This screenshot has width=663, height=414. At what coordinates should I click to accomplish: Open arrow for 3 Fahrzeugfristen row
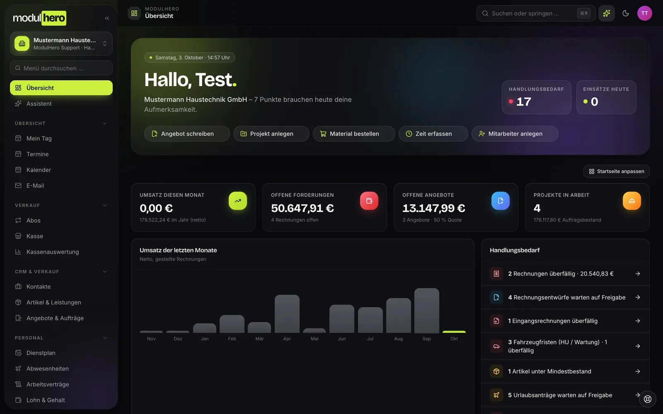click(638, 346)
